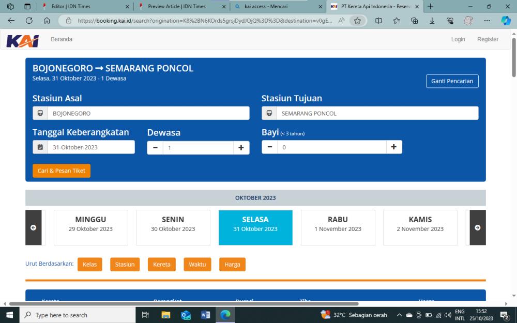
Task: Open the Downloads icon
Action: (x=432, y=21)
